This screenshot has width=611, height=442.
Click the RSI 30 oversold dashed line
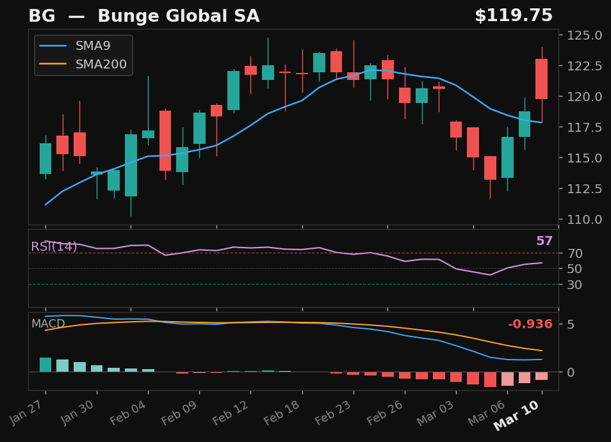coord(288,285)
